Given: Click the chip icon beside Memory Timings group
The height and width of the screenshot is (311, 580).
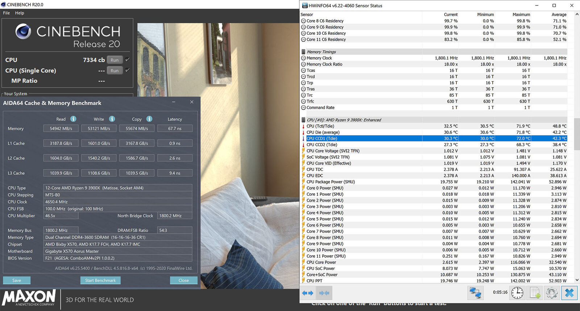Looking at the screenshot, I should 303,52.
